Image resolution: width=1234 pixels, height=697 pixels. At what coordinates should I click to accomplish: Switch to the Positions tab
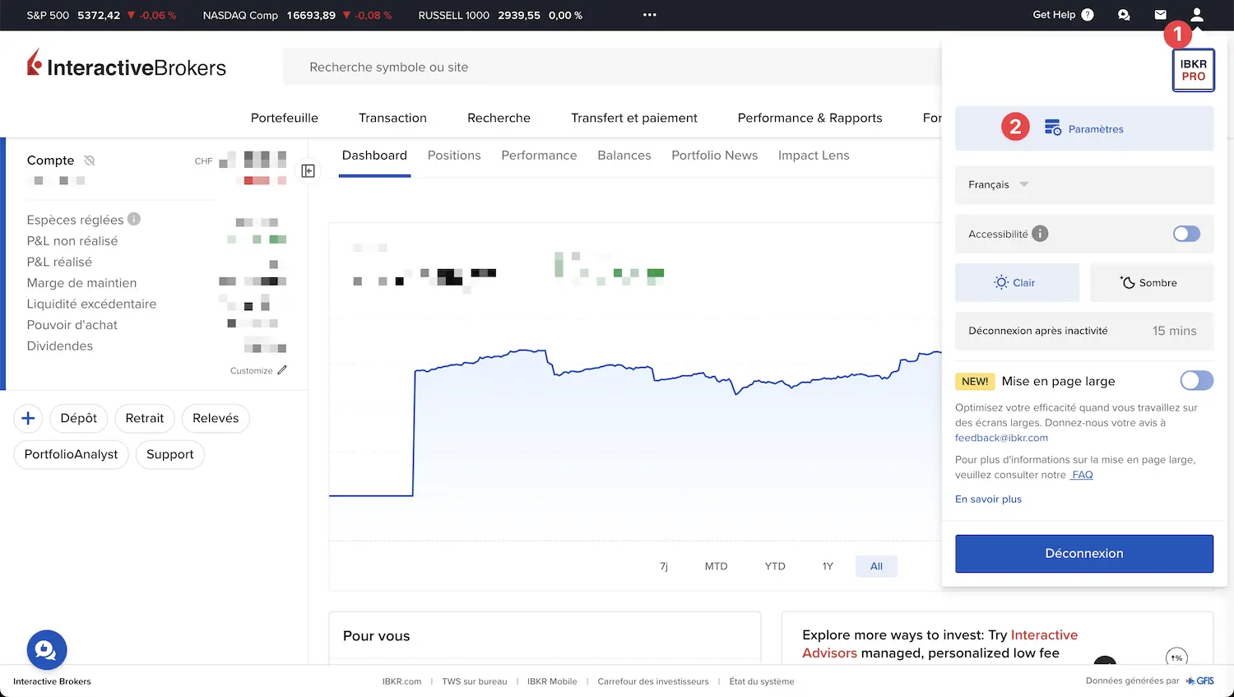[x=454, y=156]
